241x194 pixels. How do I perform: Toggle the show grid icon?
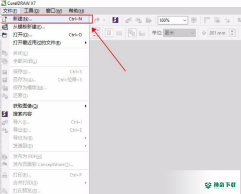click(217, 20)
